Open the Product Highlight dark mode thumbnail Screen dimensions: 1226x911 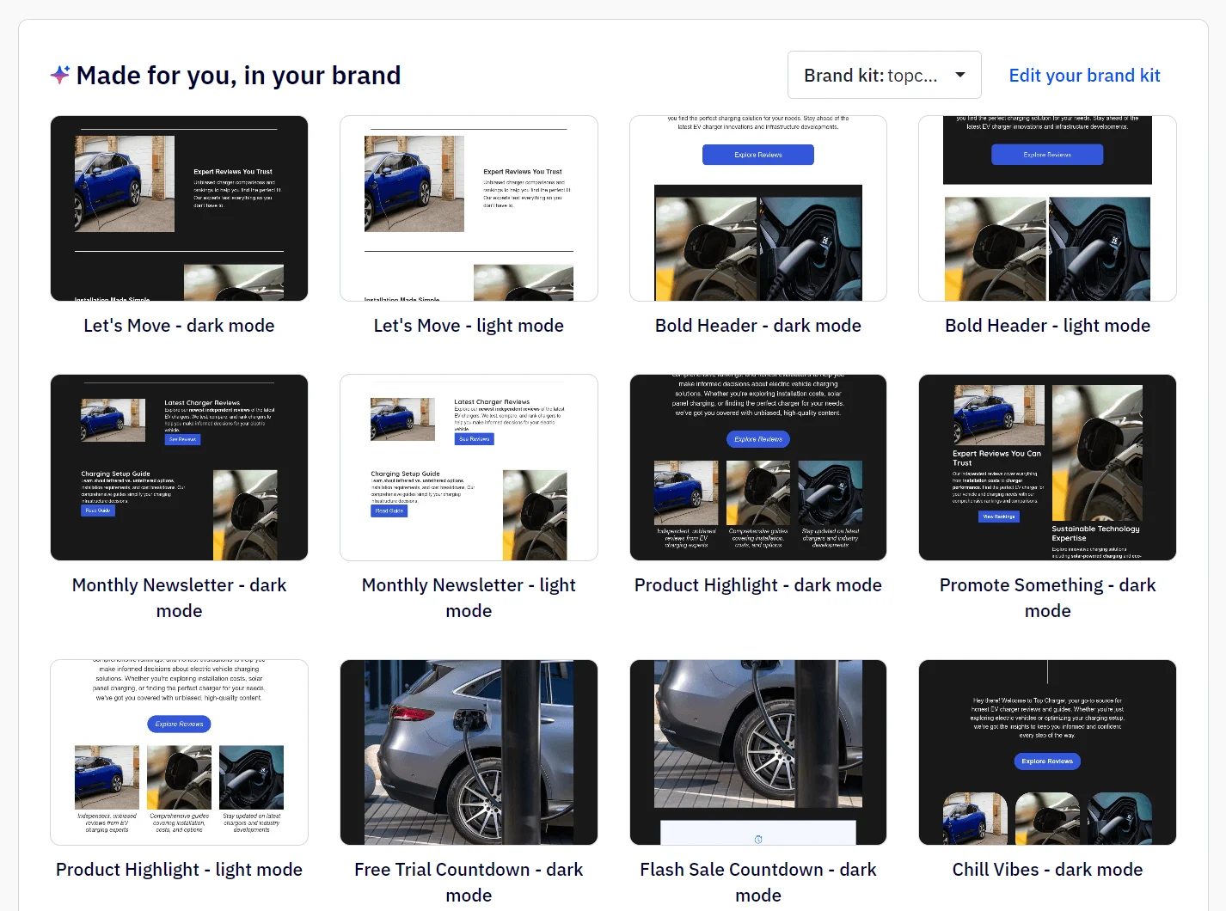758,468
